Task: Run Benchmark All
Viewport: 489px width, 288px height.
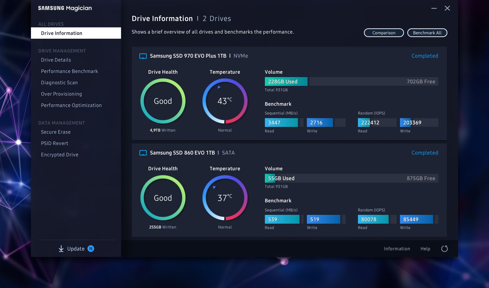Action: pyautogui.click(x=427, y=33)
